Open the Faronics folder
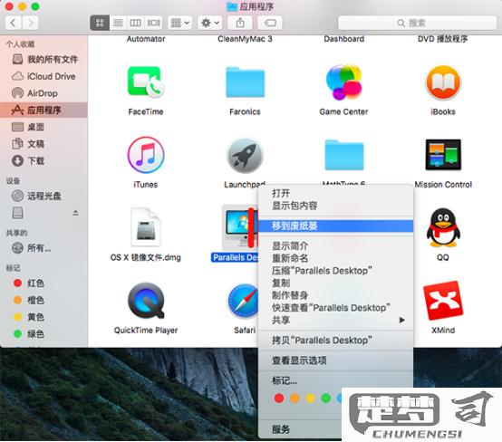Image resolution: width=502 pixels, height=442 pixels. coord(245,82)
